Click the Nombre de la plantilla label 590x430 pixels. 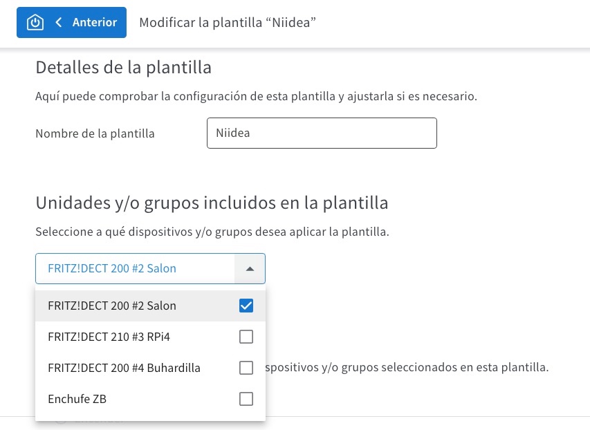click(x=95, y=133)
